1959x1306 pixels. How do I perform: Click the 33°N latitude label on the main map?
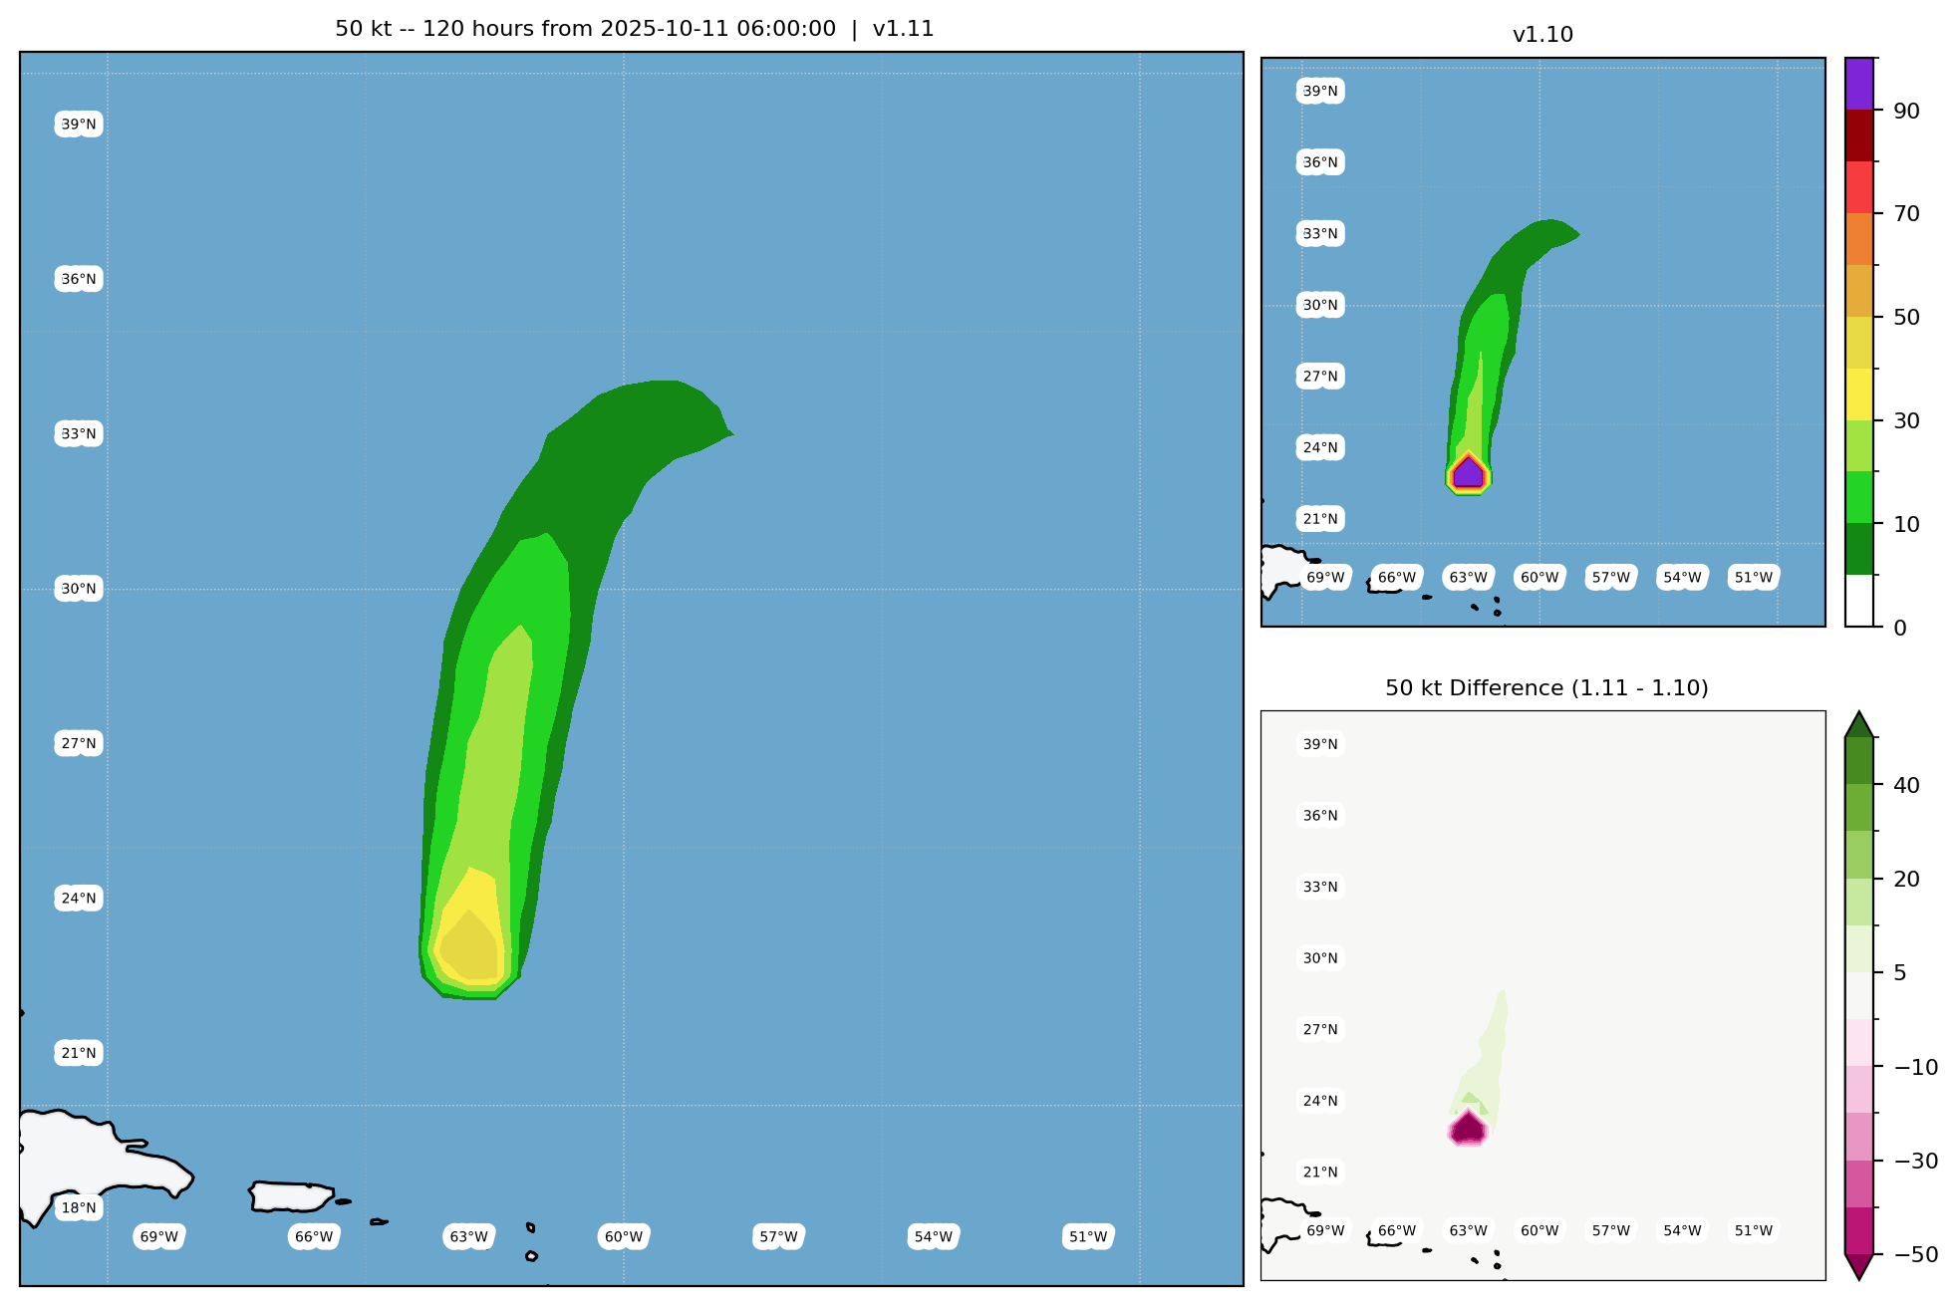point(79,434)
